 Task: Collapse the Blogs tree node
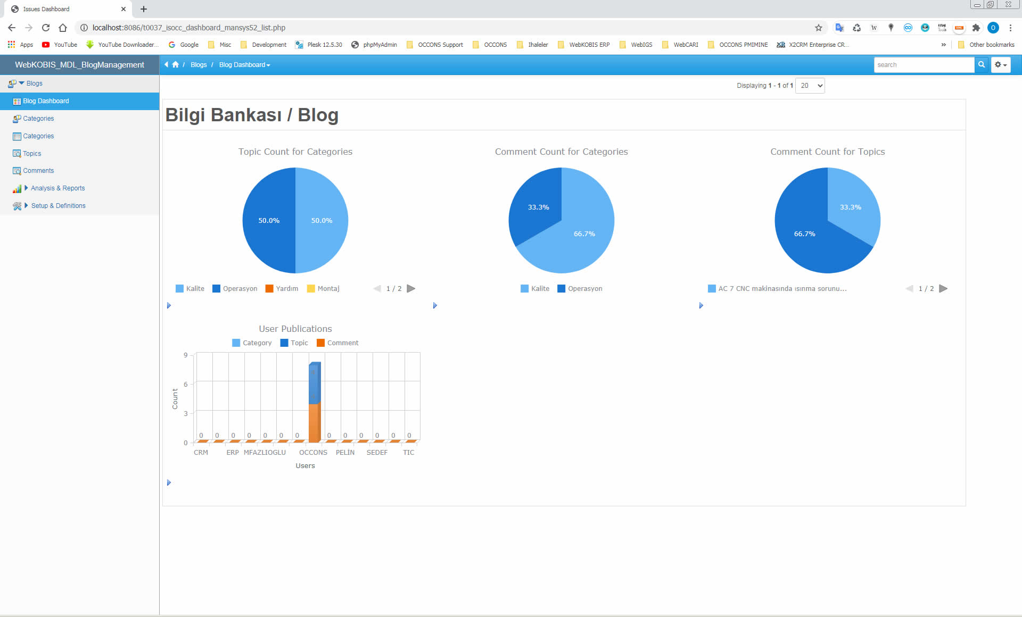[21, 84]
